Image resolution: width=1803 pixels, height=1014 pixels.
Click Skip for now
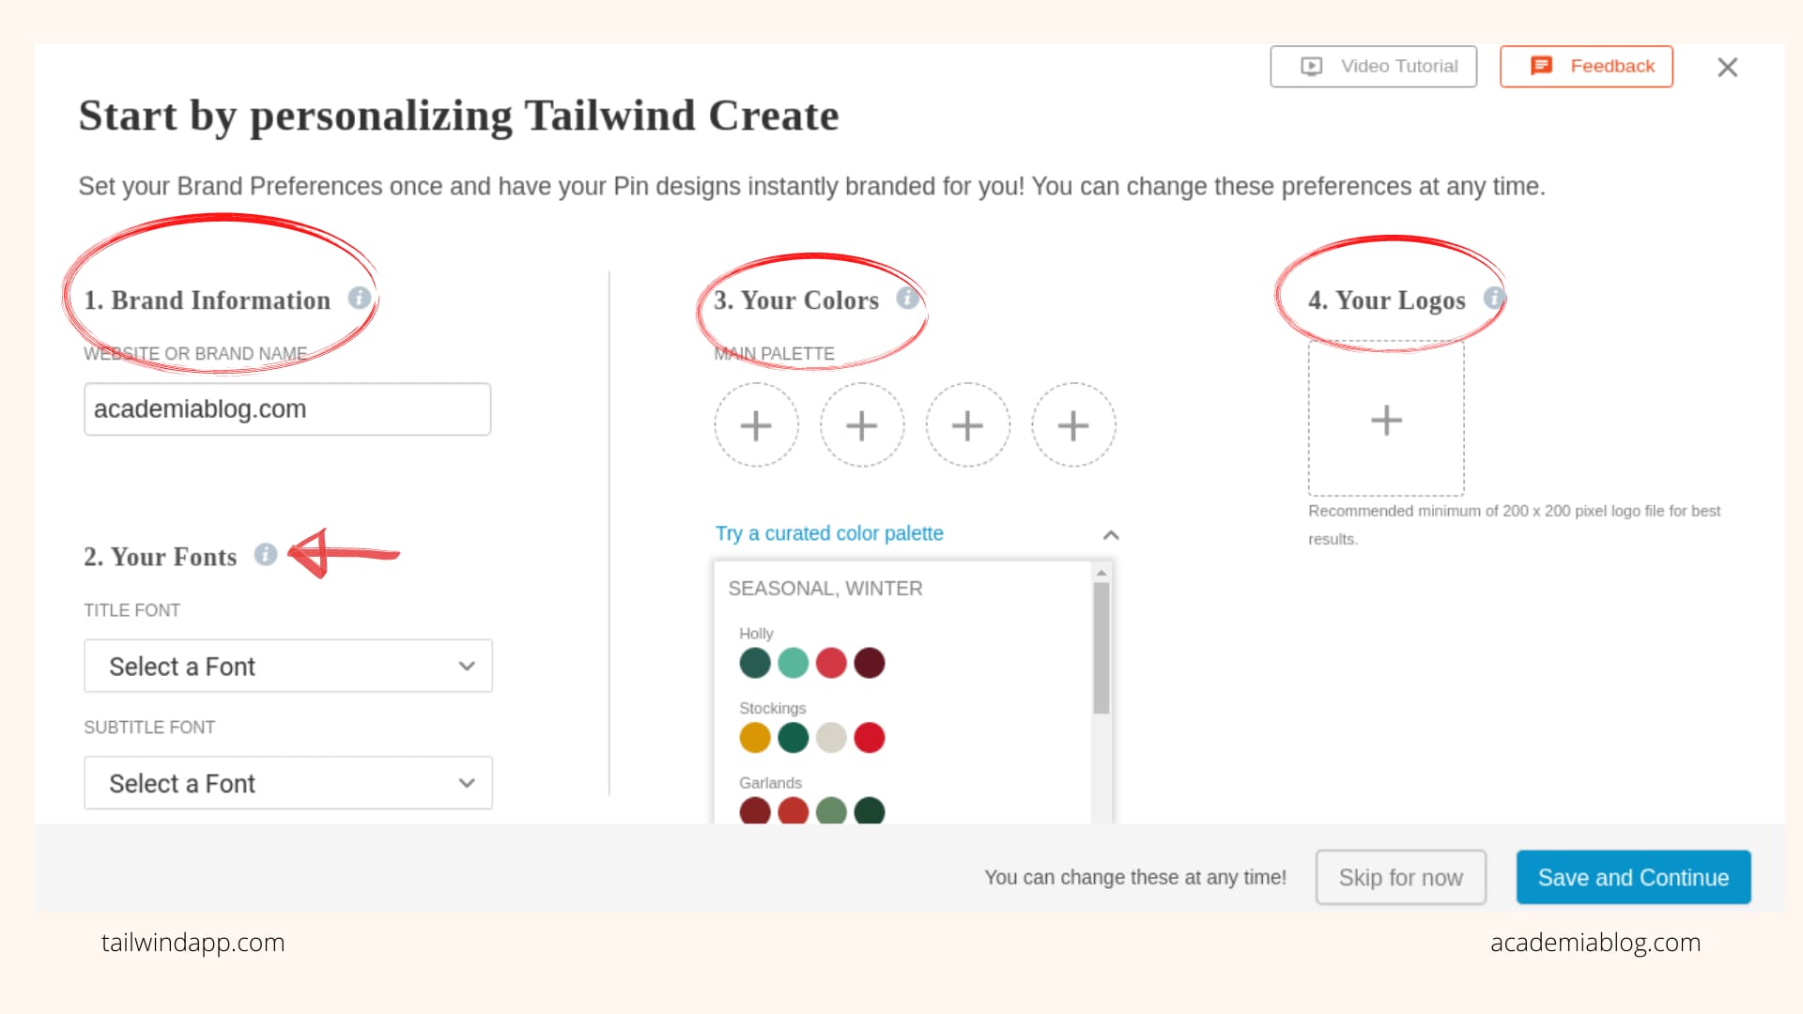(1400, 878)
